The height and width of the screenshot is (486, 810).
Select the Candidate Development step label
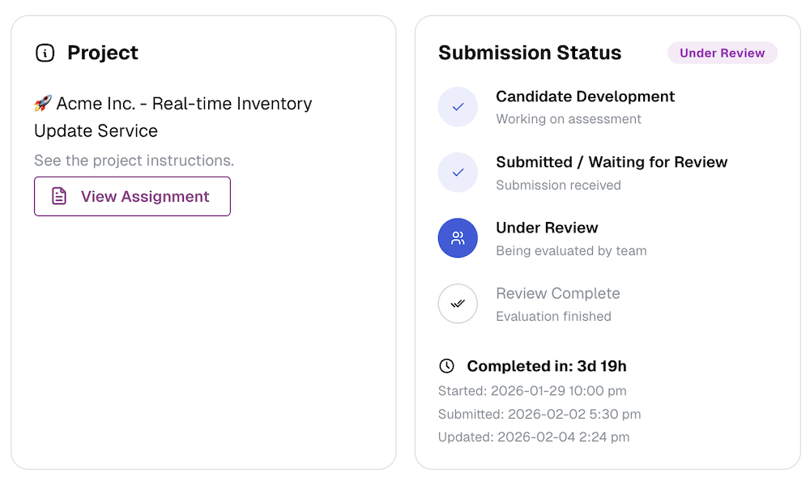coord(585,96)
